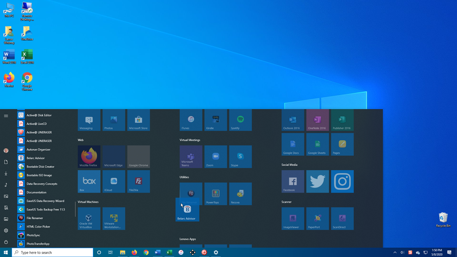
Task: Open Settings from the Start sidebar
Action: click(x=6, y=230)
